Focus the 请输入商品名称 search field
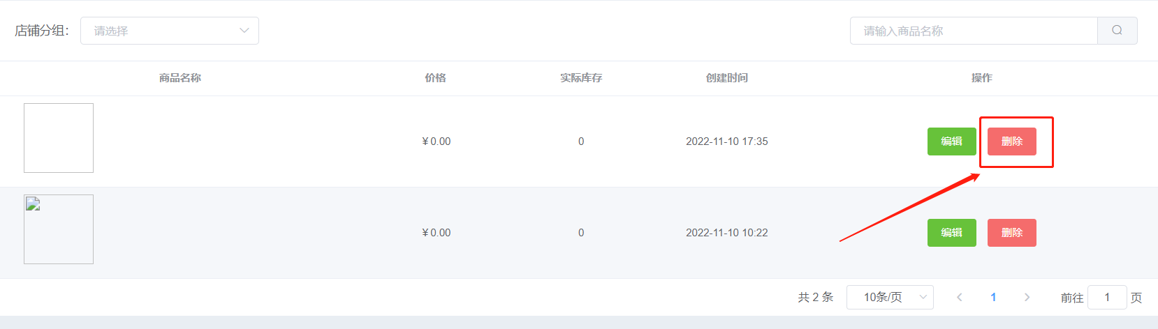 point(974,31)
